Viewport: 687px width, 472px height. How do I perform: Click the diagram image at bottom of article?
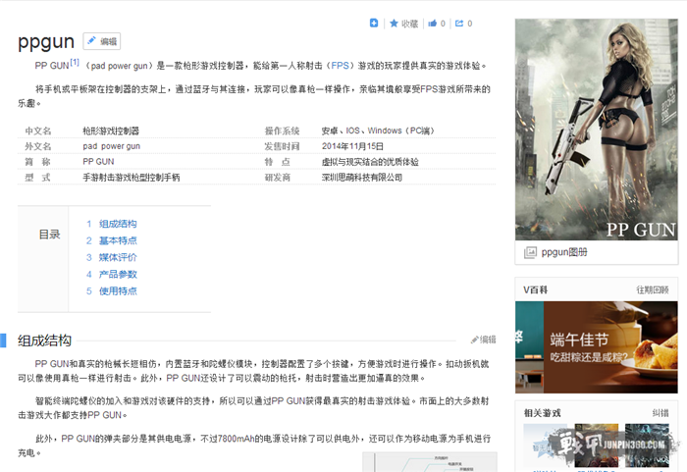coord(428,461)
